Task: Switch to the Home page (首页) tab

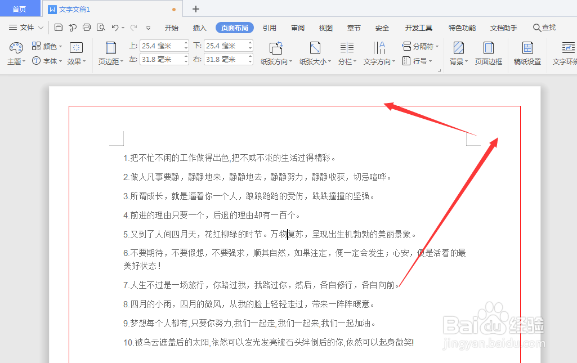Action: pos(20,9)
